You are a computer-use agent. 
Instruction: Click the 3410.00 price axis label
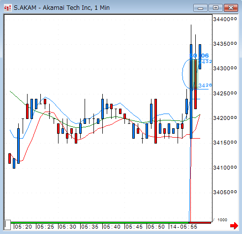225,168
